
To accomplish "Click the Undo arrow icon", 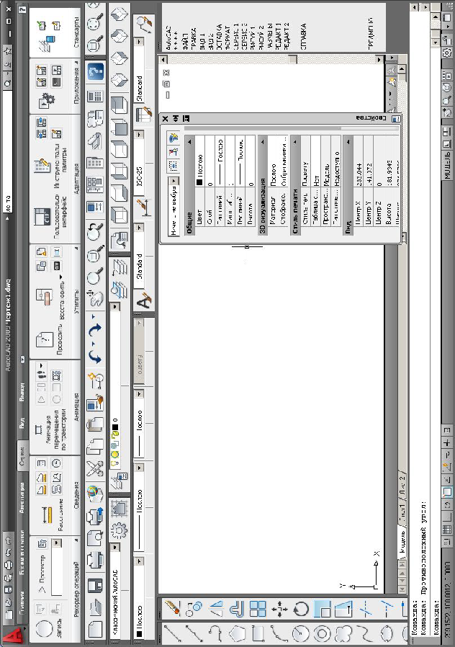I will click(95, 357).
